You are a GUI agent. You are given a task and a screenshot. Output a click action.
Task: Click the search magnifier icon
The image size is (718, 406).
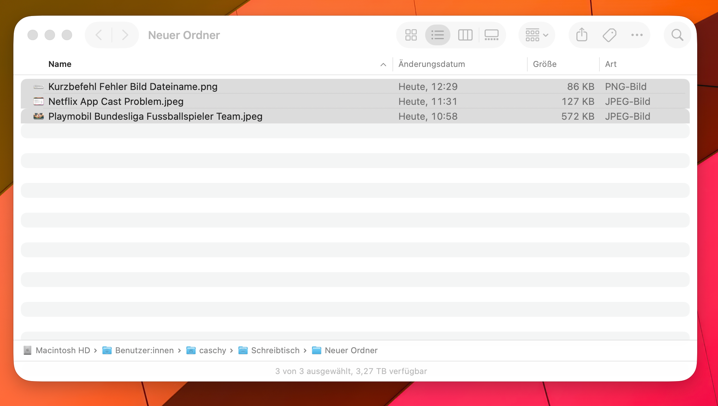tap(677, 35)
